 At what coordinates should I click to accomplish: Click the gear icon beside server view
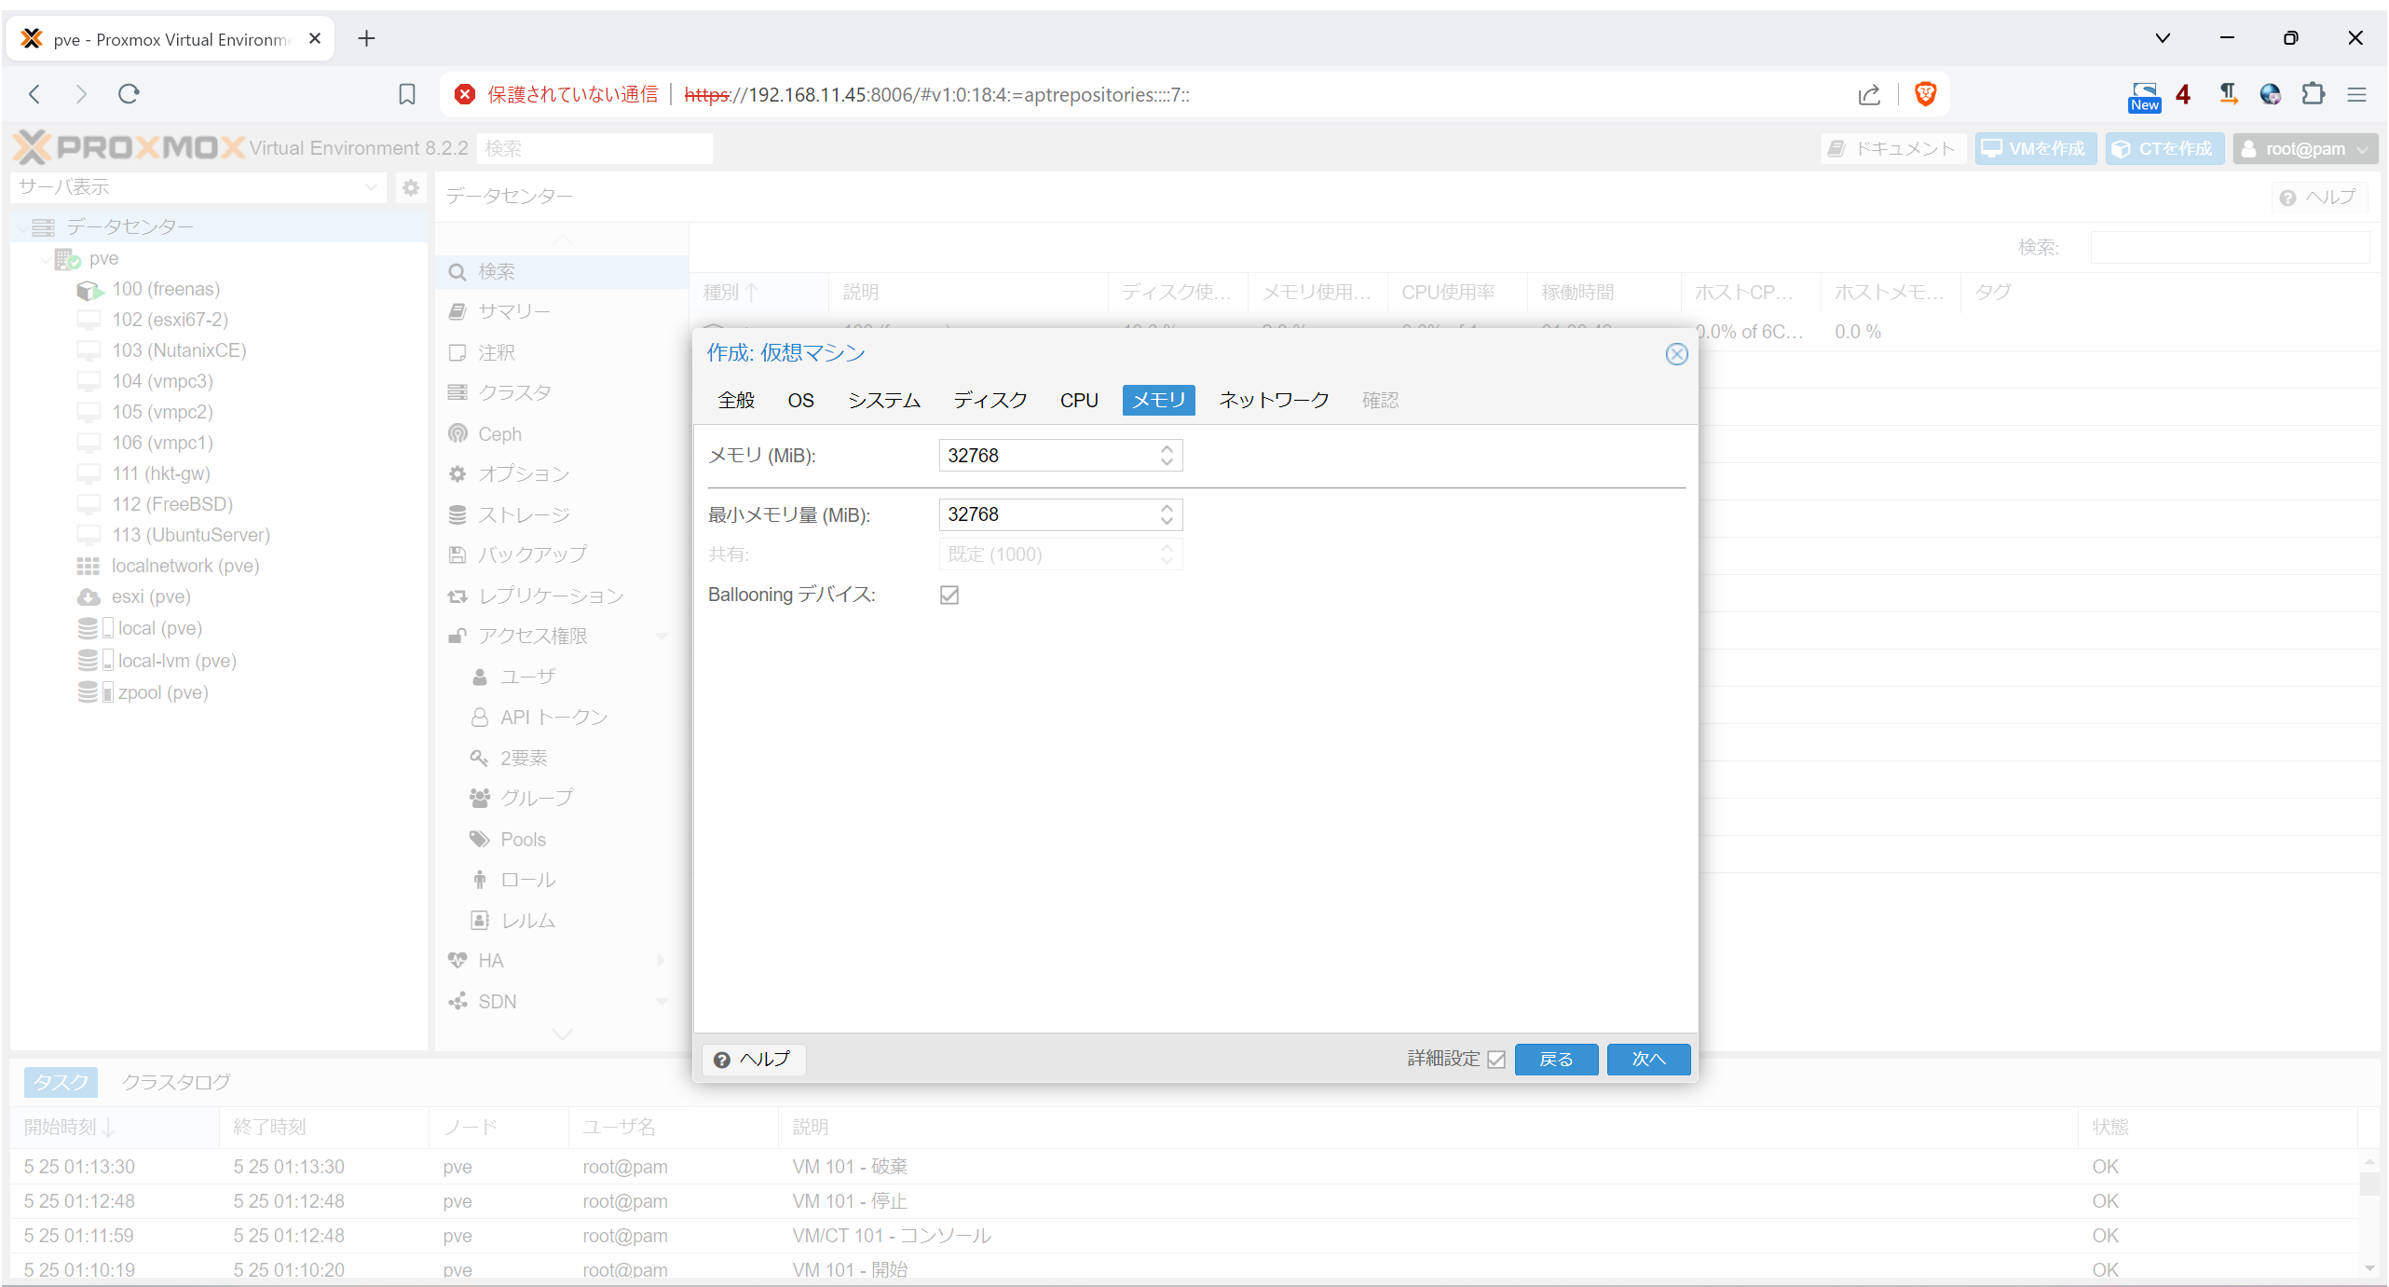[411, 187]
